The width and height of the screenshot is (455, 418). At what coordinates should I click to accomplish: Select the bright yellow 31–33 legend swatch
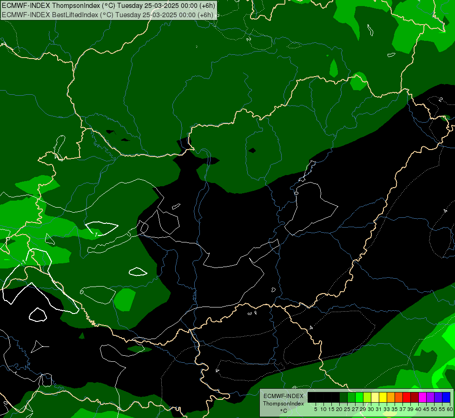pos(383,397)
